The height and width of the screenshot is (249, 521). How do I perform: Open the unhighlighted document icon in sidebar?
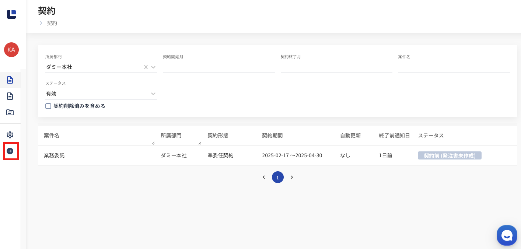[10, 96]
